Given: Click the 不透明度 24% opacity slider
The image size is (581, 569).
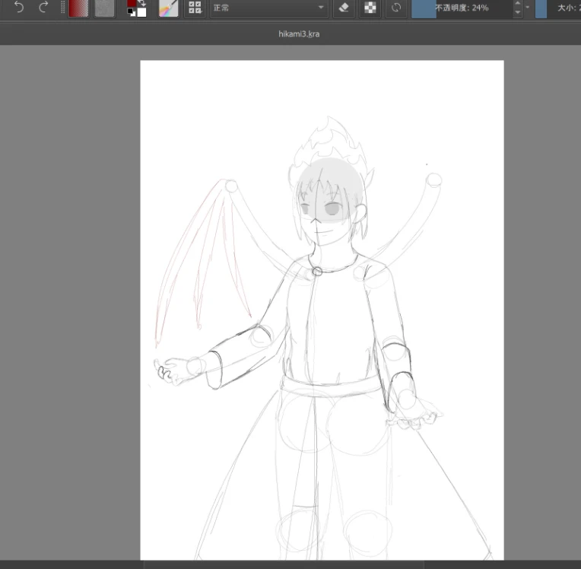Looking at the screenshot, I should point(462,8).
